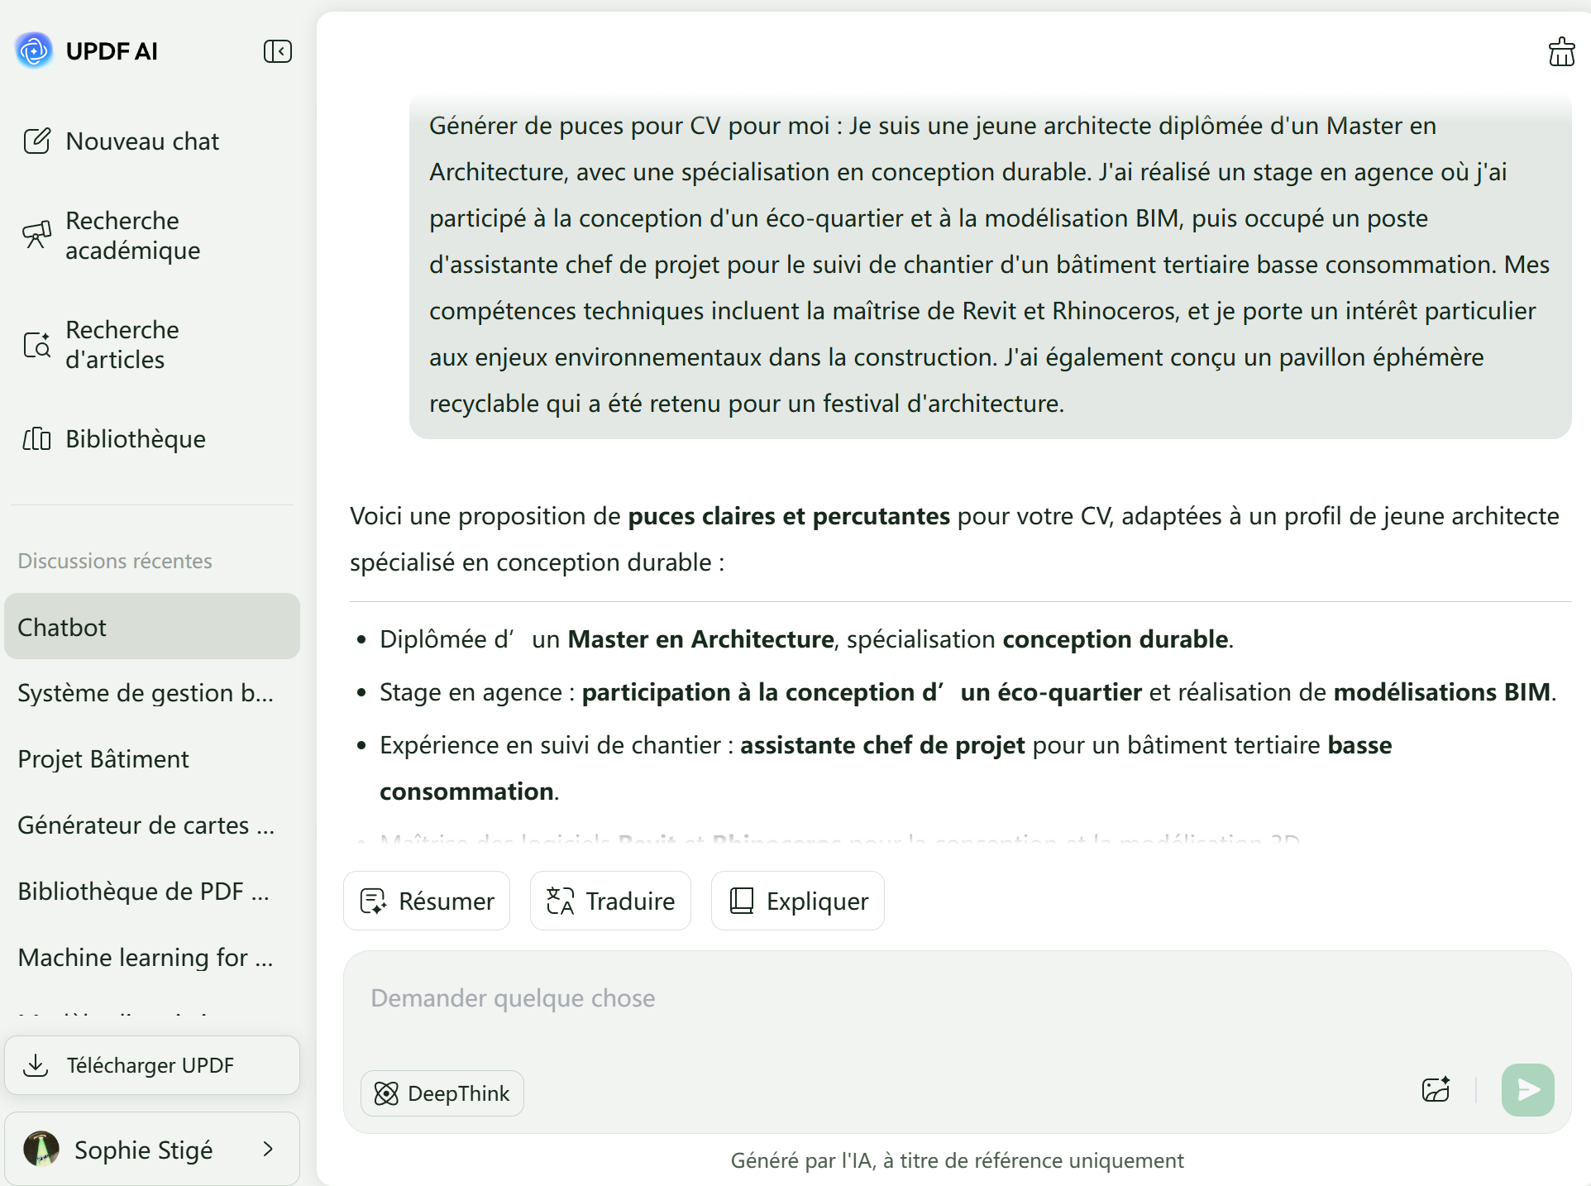Viewport: 1591px width, 1186px height.
Task: Click the Expliquer button
Action: pyautogui.click(x=798, y=901)
